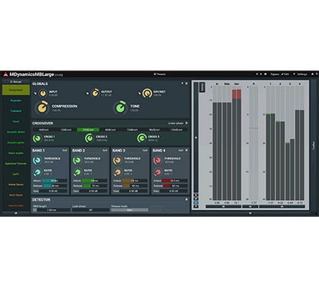Click the Globals panel help icon
This screenshot has height=288, width=319.
[x=183, y=83]
